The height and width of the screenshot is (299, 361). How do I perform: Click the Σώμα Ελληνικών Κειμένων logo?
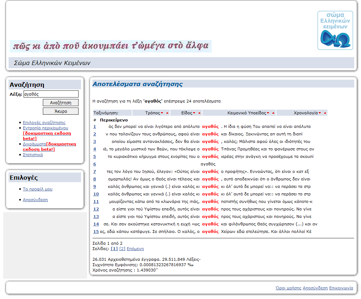pos(335,30)
